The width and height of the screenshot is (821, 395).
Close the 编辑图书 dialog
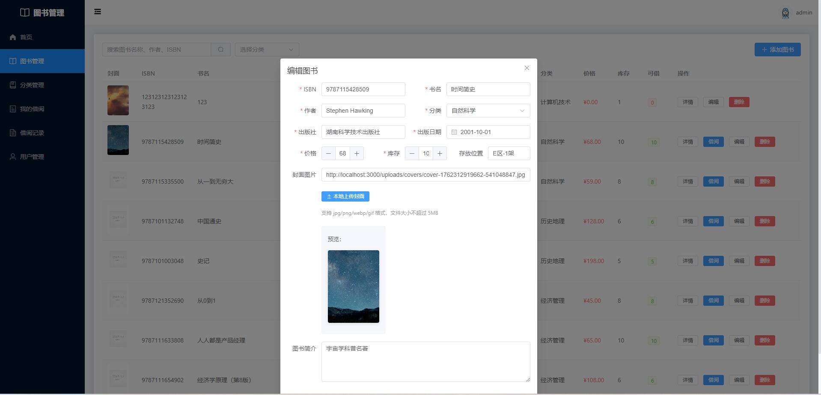(527, 68)
